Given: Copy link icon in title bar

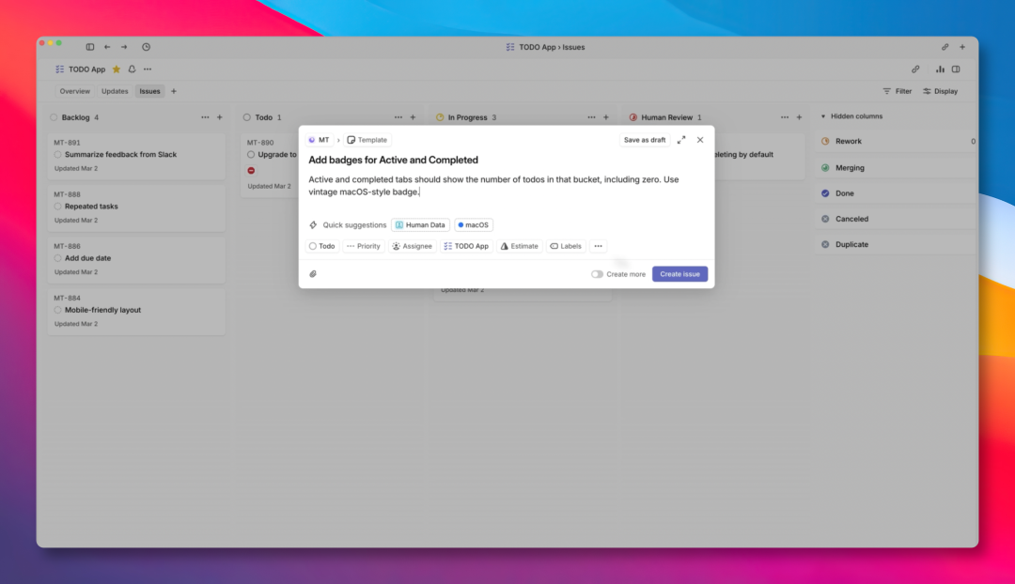Looking at the screenshot, I should point(945,47).
